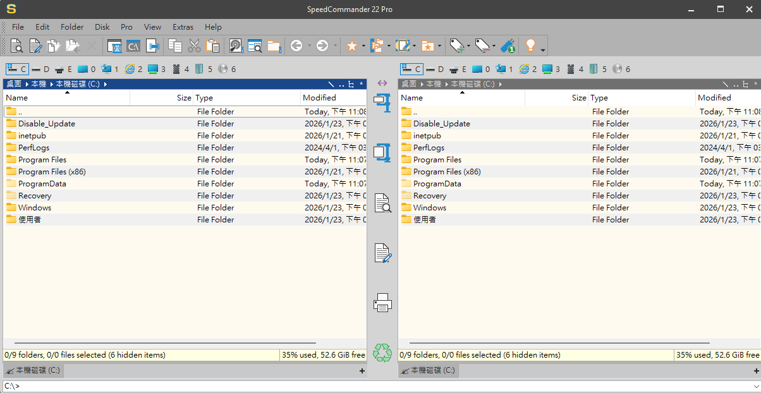Open the command line history dropdown

[756, 386]
